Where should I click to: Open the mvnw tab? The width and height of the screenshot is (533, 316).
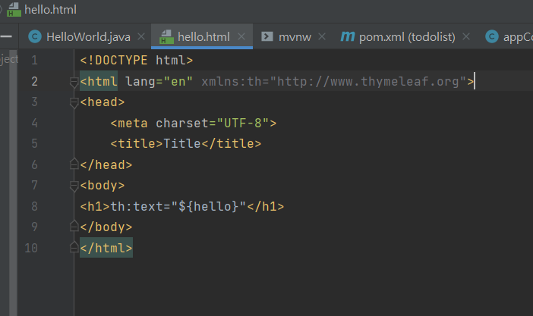[x=296, y=36]
